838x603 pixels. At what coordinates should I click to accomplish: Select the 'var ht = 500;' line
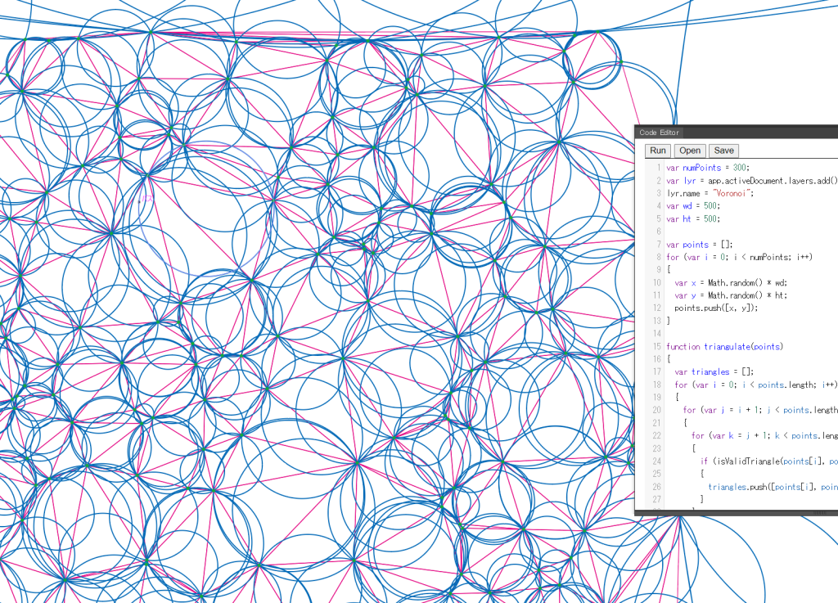[x=693, y=219]
